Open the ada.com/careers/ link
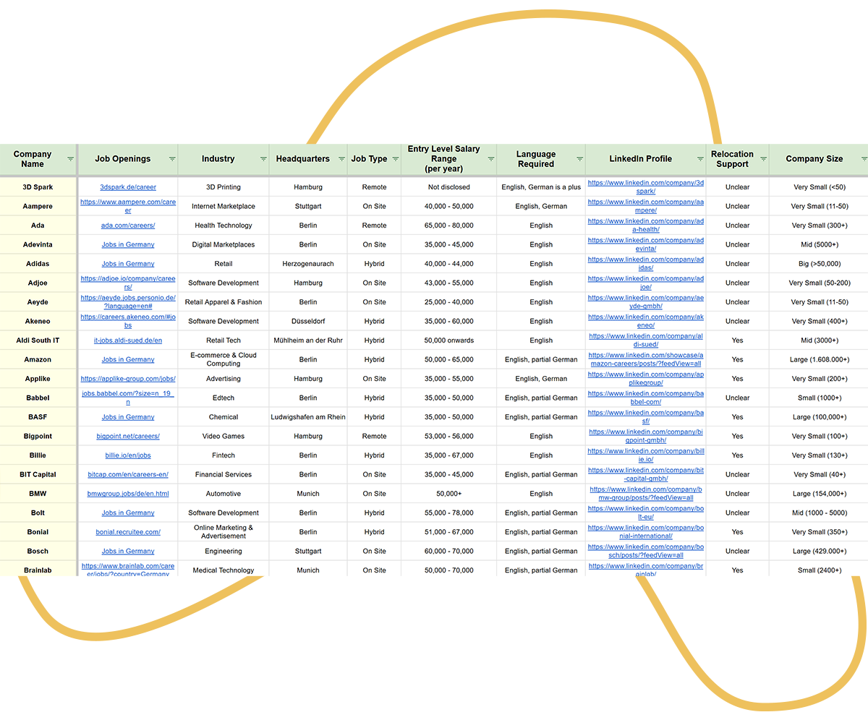Image resolution: width=868 pixels, height=720 pixels. click(128, 226)
